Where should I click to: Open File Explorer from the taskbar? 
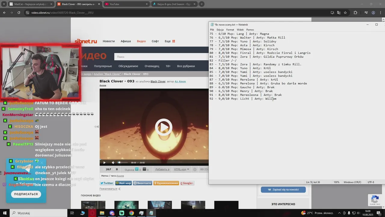(x=102, y=213)
